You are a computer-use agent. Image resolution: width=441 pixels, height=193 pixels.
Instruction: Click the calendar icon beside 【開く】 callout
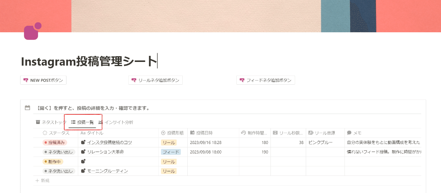pyautogui.click(x=28, y=108)
